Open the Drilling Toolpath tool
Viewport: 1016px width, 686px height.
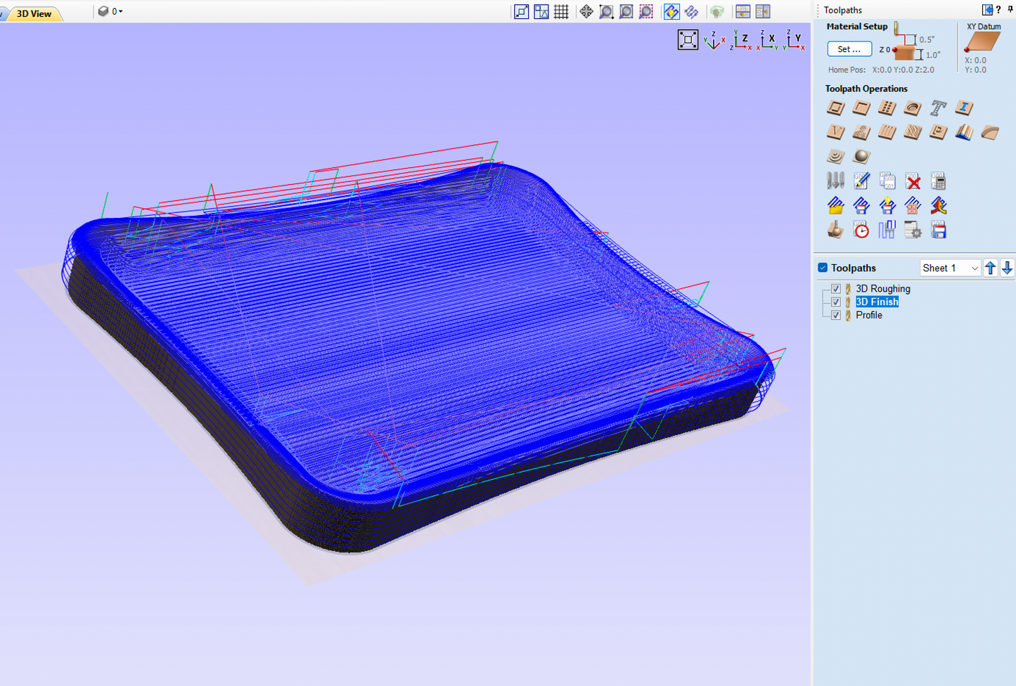(887, 108)
